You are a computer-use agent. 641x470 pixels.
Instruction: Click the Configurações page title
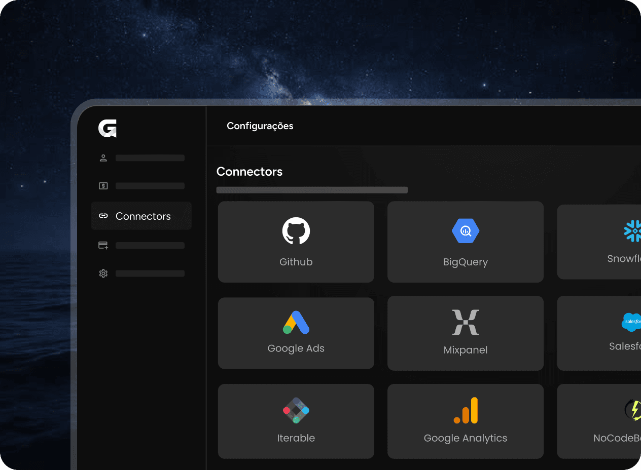click(260, 126)
